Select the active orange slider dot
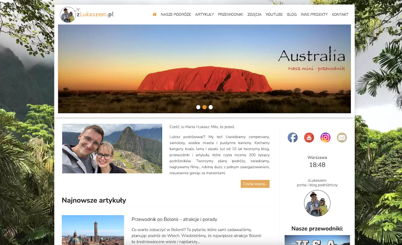This screenshot has width=402, height=245. pos(204,107)
